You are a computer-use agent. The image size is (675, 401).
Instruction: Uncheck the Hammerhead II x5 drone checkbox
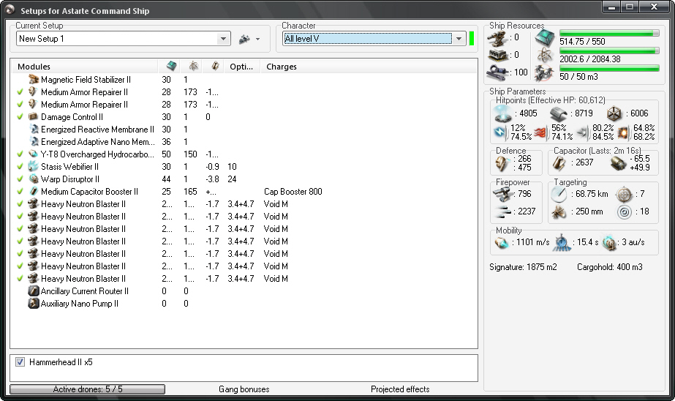(x=20, y=362)
